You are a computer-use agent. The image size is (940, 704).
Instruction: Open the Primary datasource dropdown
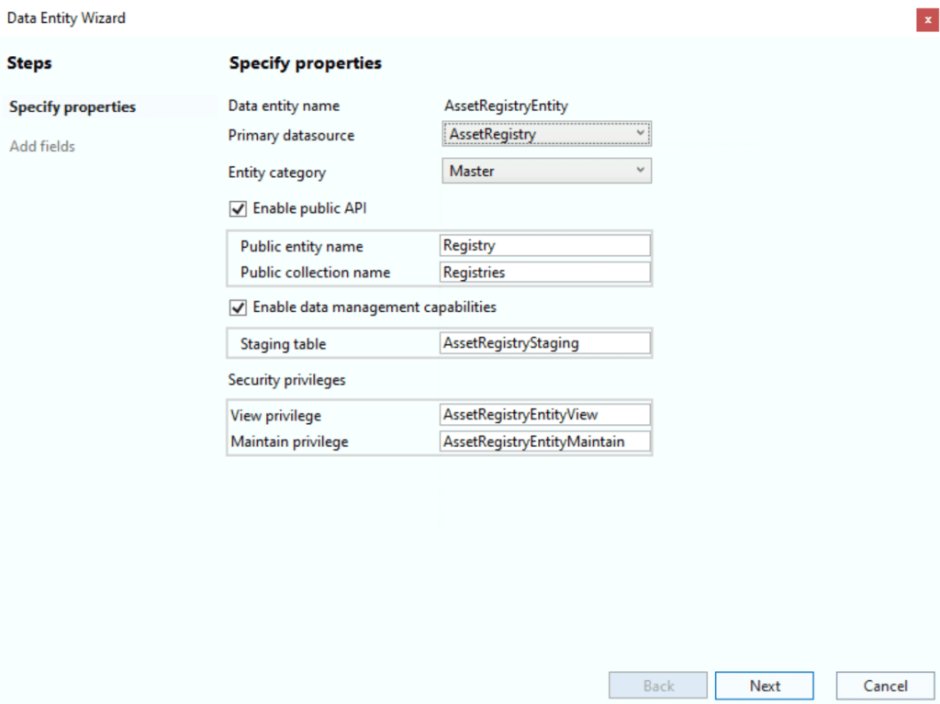pyautogui.click(x=546, y=135)
